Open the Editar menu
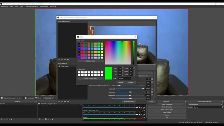Screen dimensions: 224x126 click(11, 7)
